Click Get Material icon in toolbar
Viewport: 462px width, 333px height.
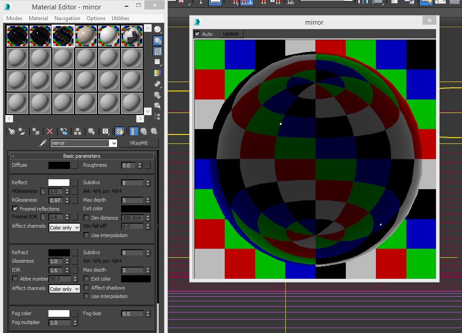coord(12,131)
